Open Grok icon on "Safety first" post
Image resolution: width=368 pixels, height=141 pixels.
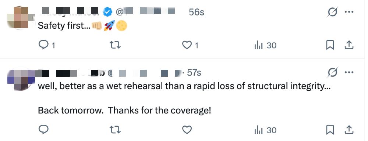click(x=333, y=12)
